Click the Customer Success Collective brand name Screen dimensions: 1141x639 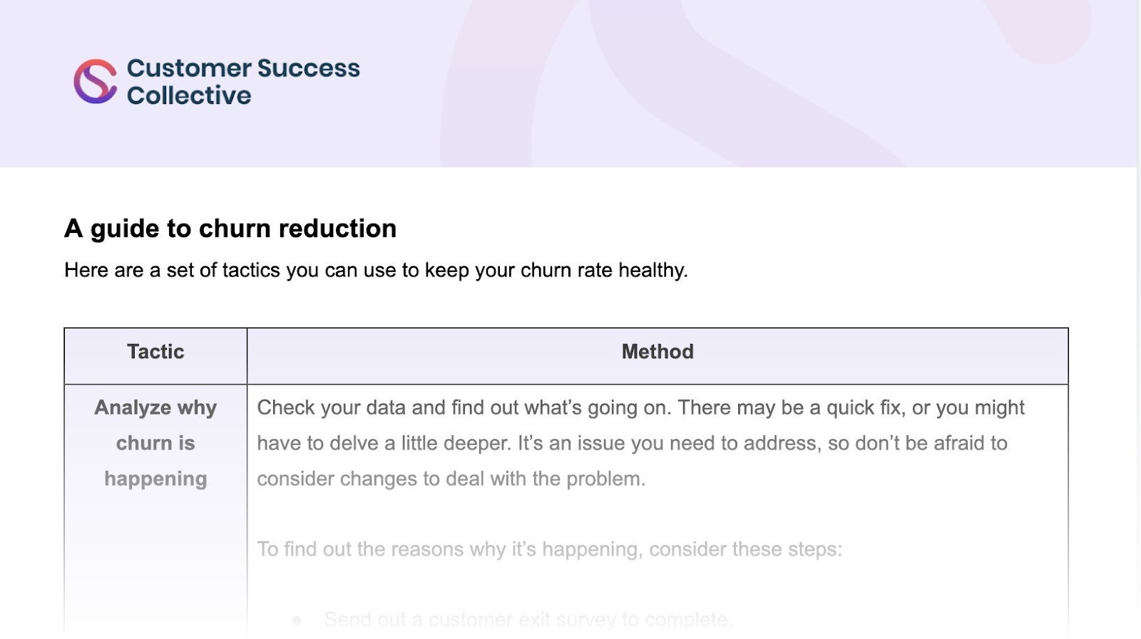tap(243, 81)
